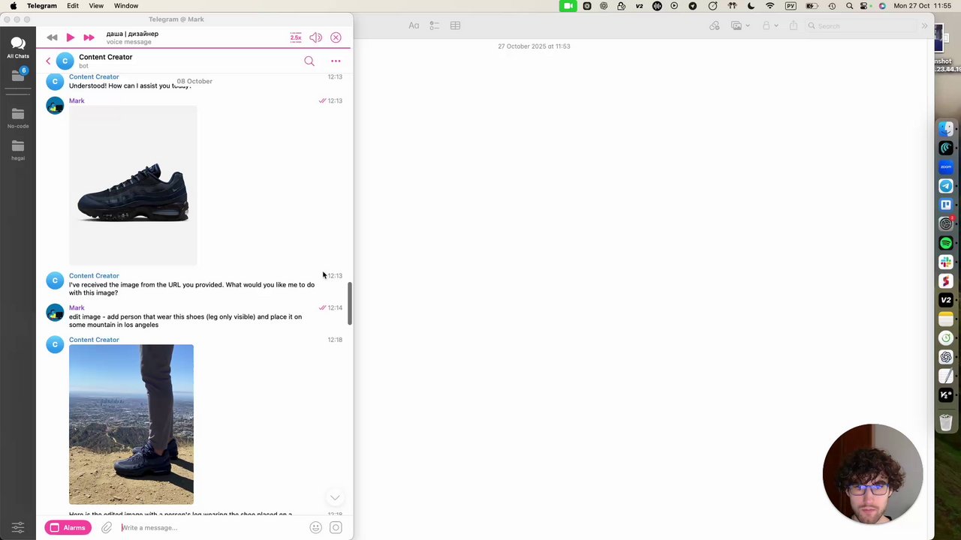
Task: Open Telegram from the dock
Action: point(946,186)
